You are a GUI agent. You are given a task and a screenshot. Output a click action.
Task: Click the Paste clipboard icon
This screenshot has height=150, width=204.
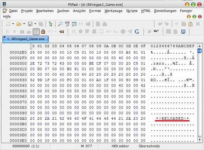[x=191, y=24]
